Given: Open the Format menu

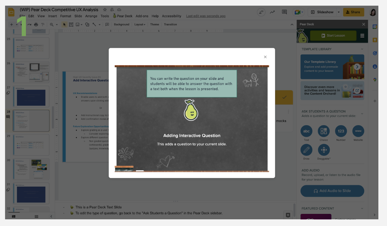Looking at the screenshot, I should (x=66, y=16).
